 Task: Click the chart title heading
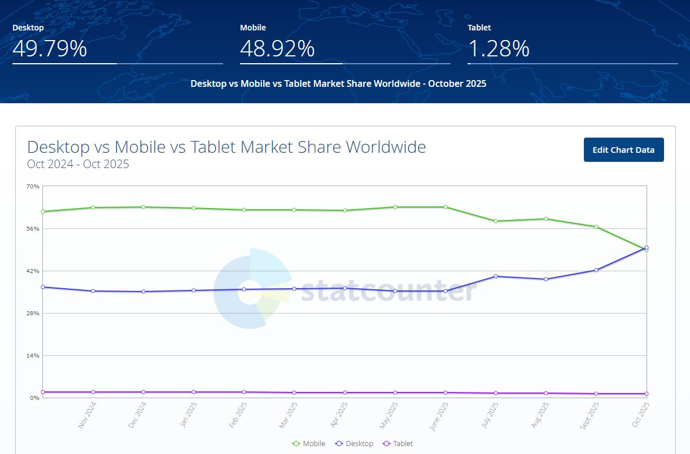click(x=226, y=147)
